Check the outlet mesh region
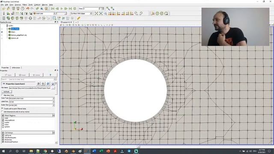The height and width of the screenshot is (154, 274). [3, 122]
